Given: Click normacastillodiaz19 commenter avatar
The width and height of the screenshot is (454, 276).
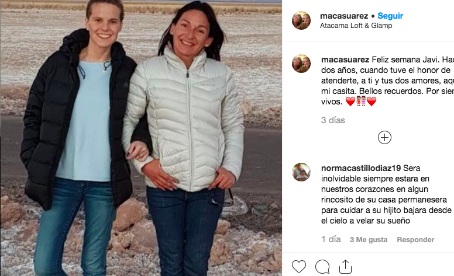Looking at the screenshot, I should click(x=301, y=172).
